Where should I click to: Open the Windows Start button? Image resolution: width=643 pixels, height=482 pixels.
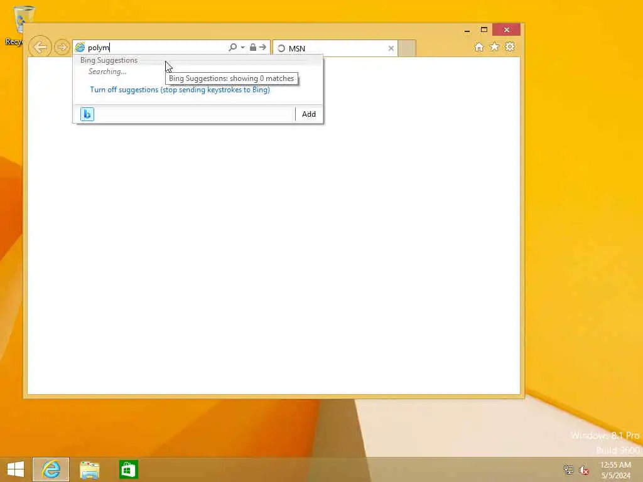(x=16, y=469)
